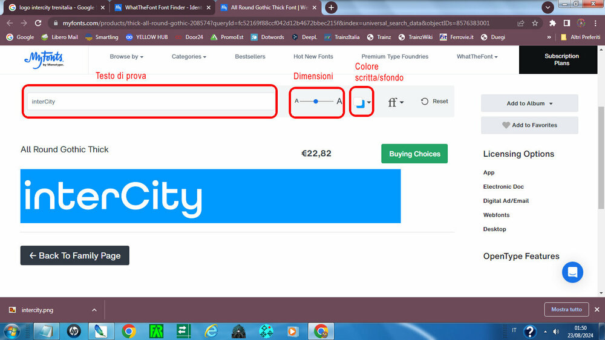The width and height of the screenshot is (605, 340).
Task: Open the green FR taskbar app
Action: click(156, 331)
